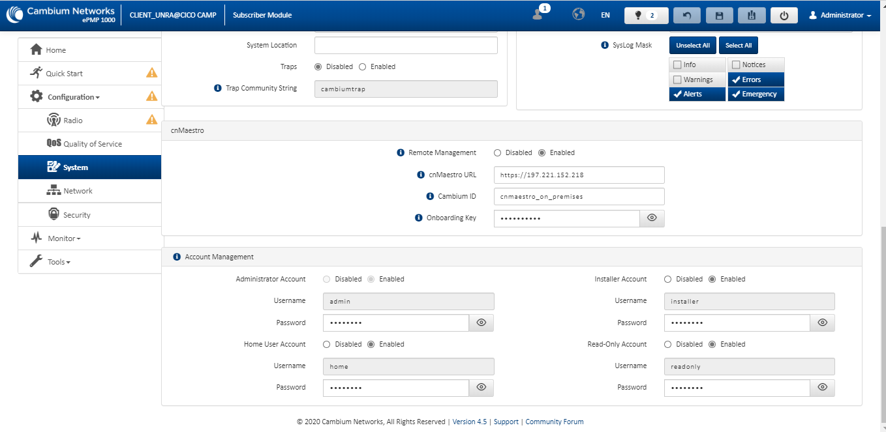Click the power reboot icon button
Screen dimensions: 886x432
(x=784, y=15)
